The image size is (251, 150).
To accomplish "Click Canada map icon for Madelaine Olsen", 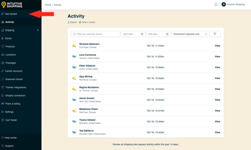I will (74, 111).
